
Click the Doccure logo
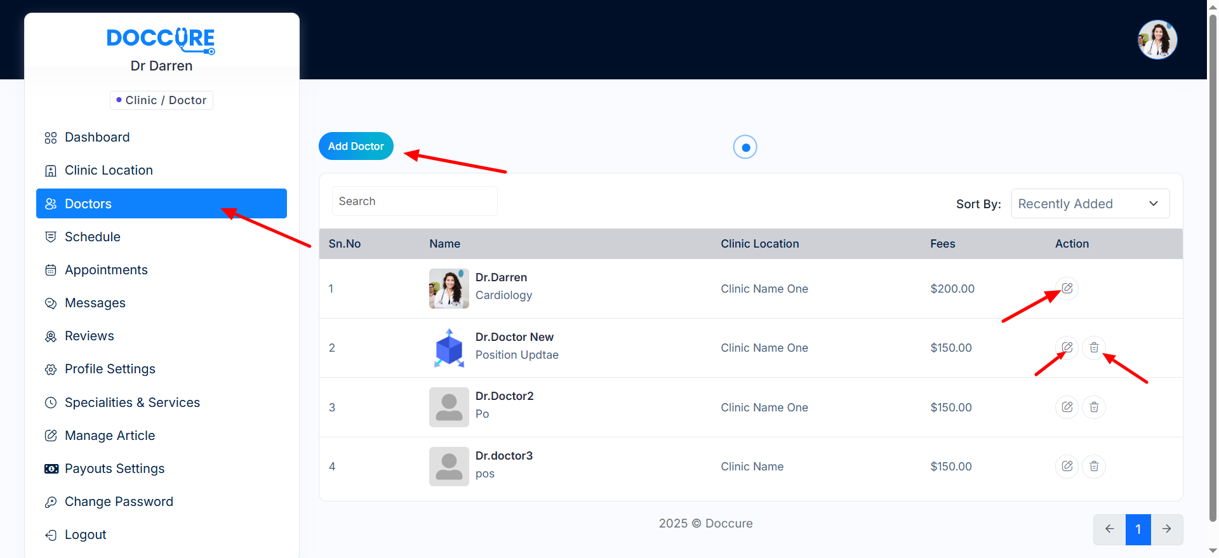[161, 39]
